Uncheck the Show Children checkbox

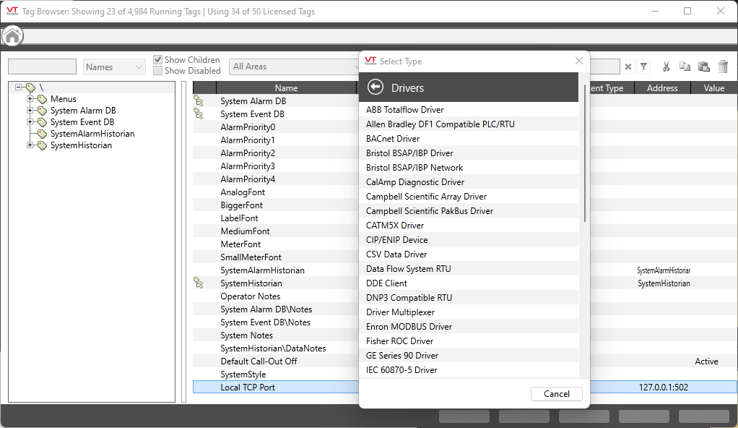(x=158, y=60)
